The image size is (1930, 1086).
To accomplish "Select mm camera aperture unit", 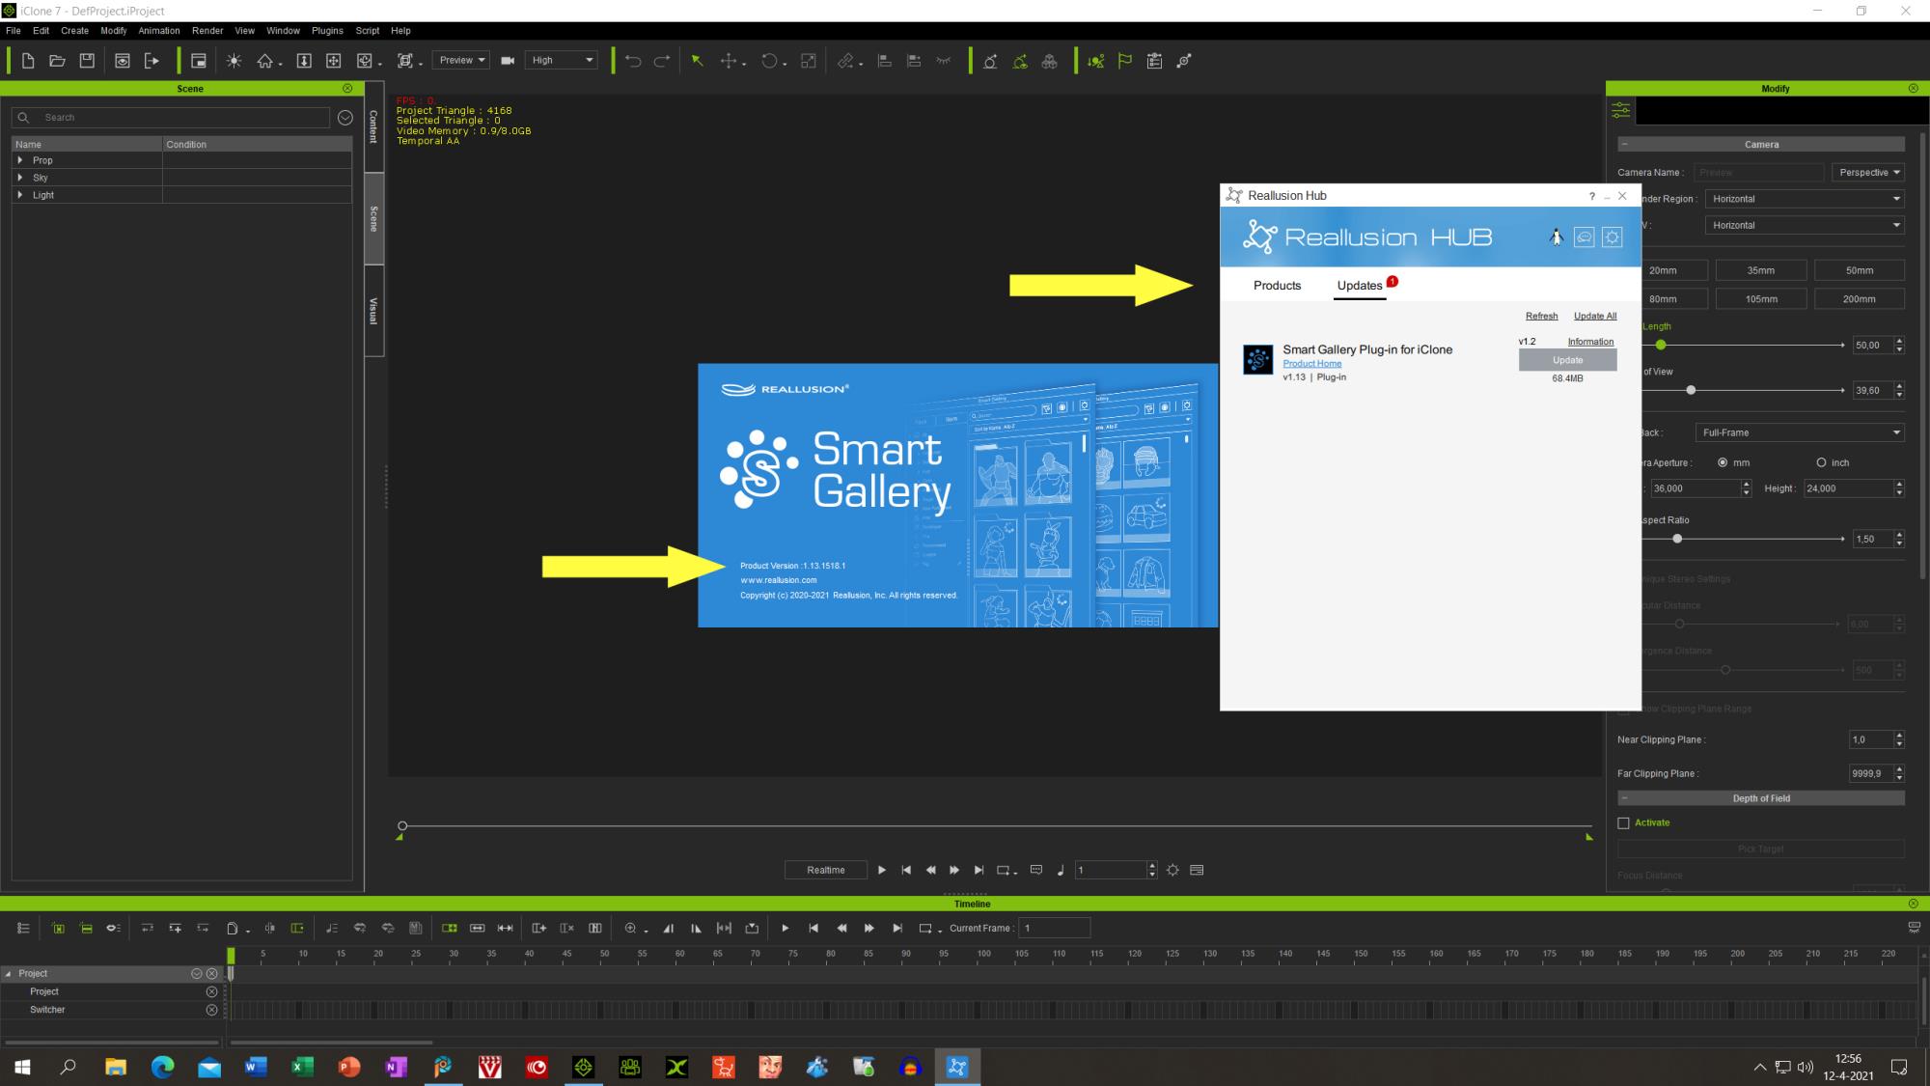I will point(1723,462).
